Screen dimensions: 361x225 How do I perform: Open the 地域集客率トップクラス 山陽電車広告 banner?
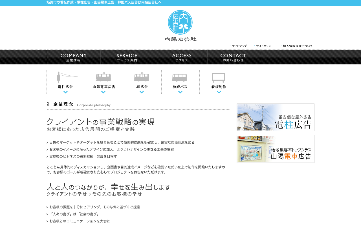[x=276, y=149]
